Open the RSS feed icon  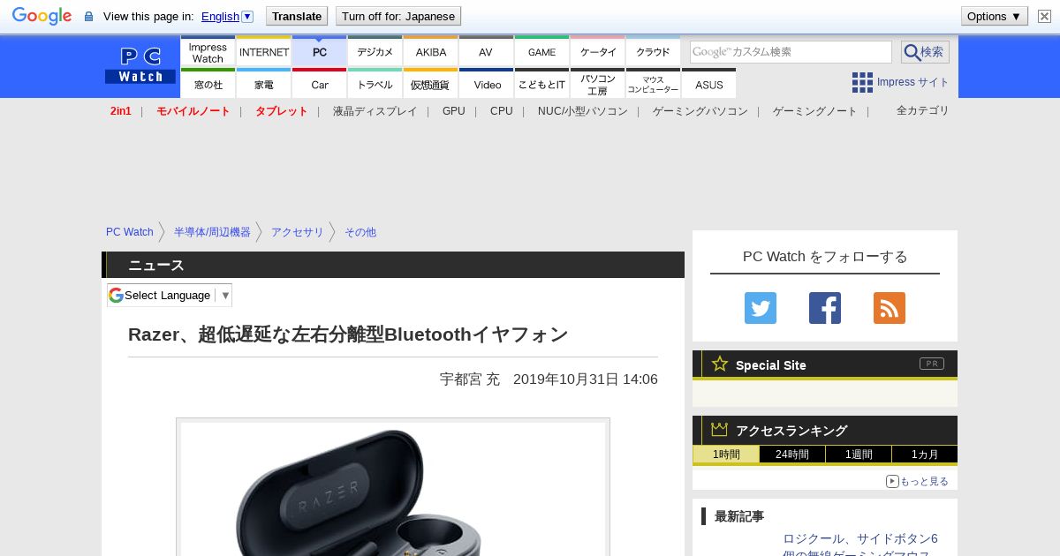click(890, 308)
